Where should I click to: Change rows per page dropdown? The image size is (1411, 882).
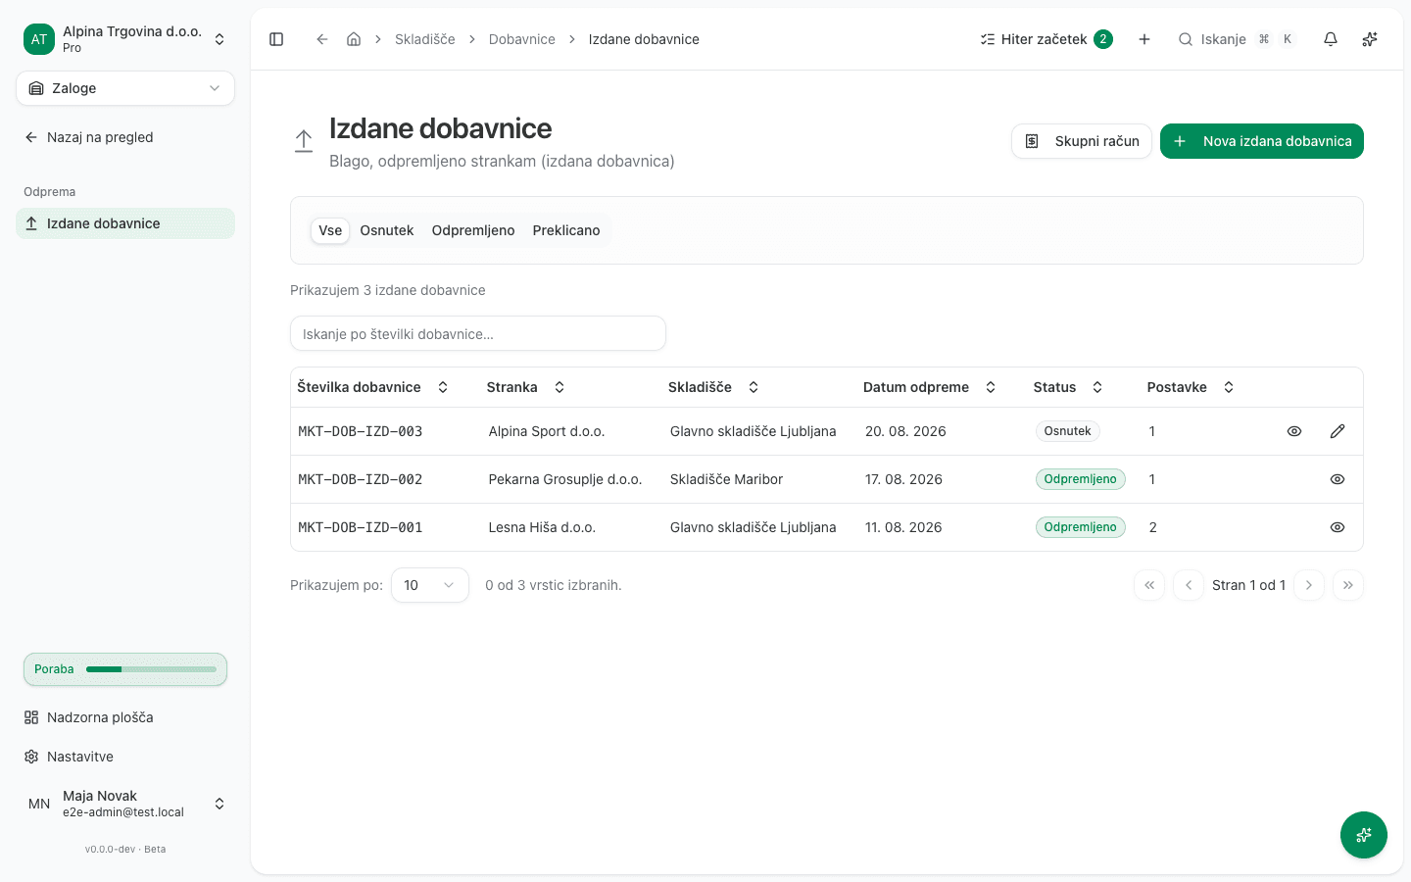click(430, 585)
